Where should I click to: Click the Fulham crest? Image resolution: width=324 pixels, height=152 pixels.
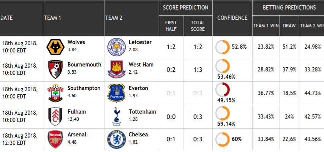coord(55,117)
